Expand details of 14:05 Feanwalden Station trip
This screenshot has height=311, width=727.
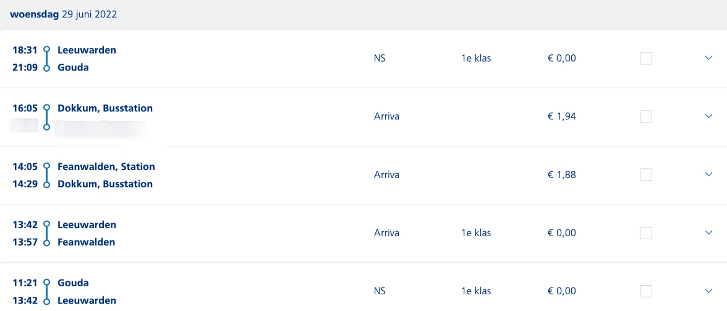709,174
